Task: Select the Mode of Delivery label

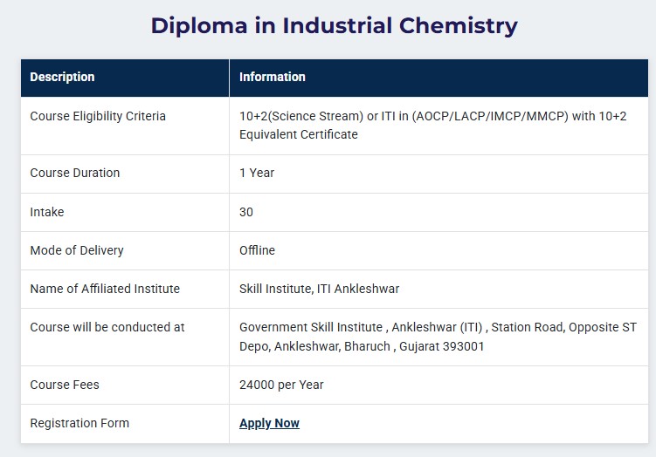Action: (x=77, y=250)
